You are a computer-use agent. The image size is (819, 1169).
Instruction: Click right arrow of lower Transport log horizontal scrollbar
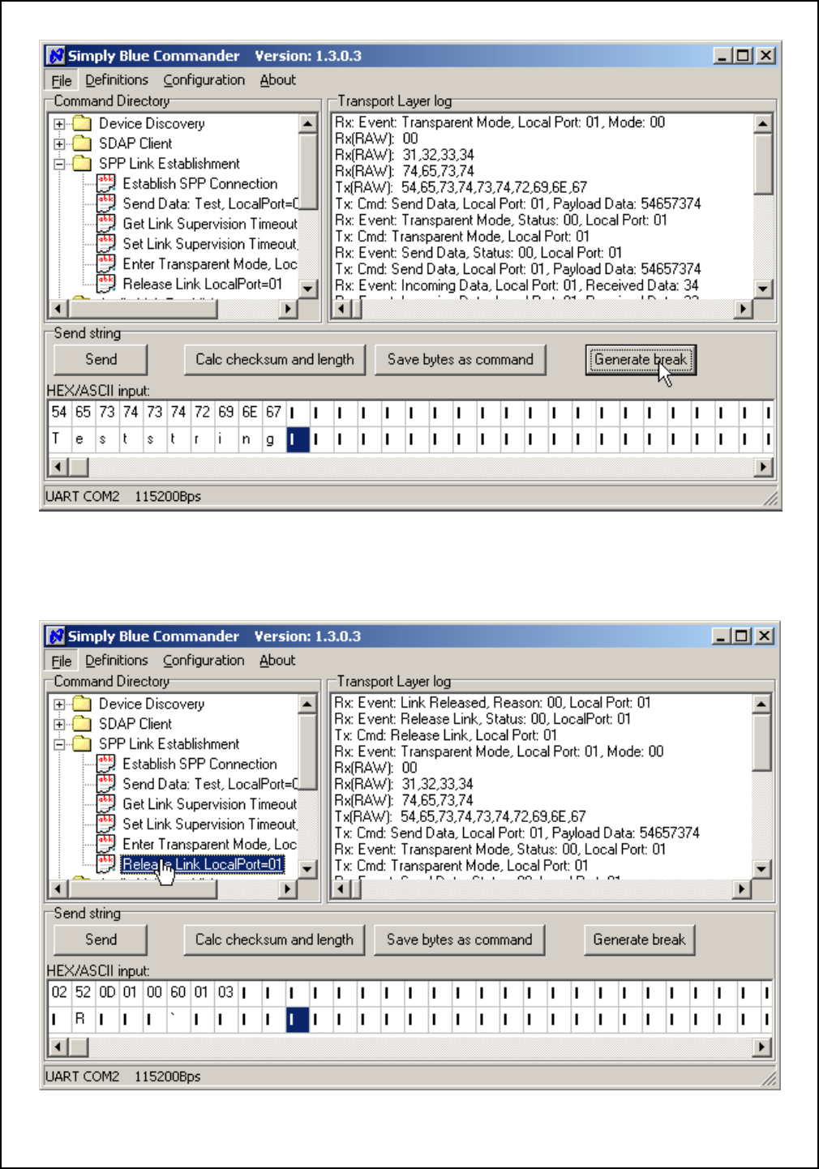tap(742, 889)
